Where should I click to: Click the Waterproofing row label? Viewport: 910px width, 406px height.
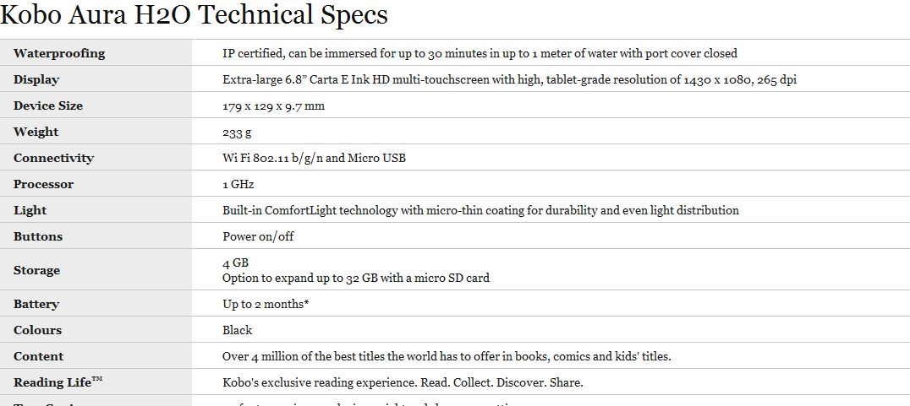point(59,53)
